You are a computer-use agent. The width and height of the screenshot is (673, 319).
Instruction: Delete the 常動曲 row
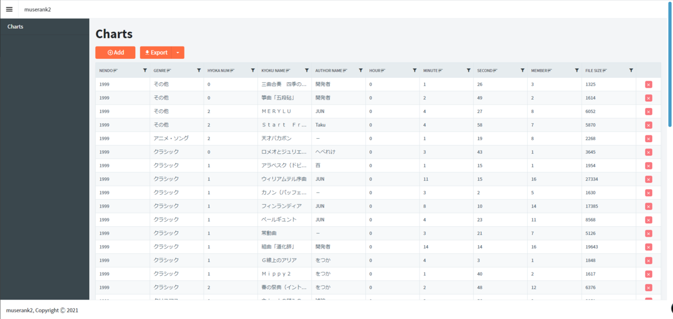648,233
